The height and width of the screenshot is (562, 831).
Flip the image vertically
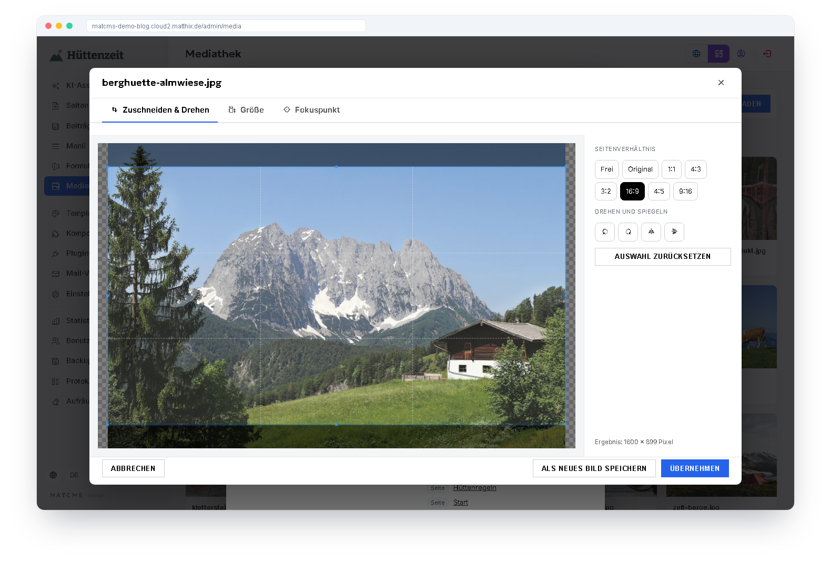(x=674, y=232)
